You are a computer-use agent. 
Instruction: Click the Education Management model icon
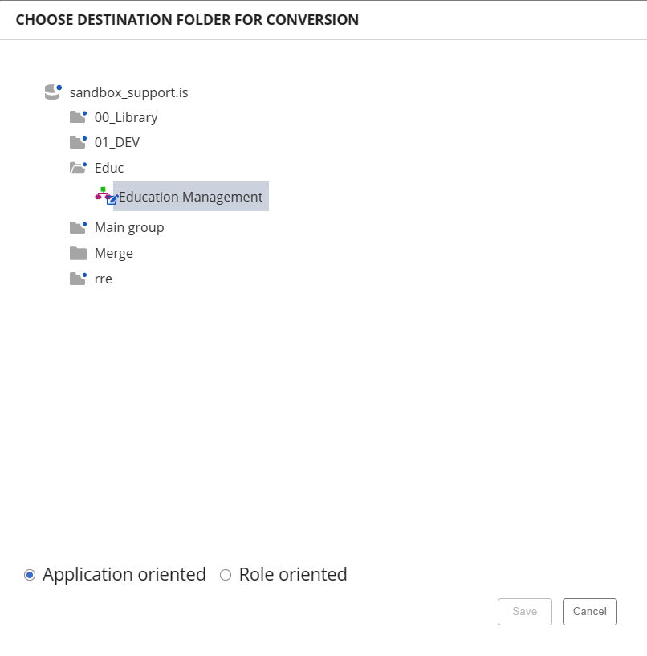point(105,196)
